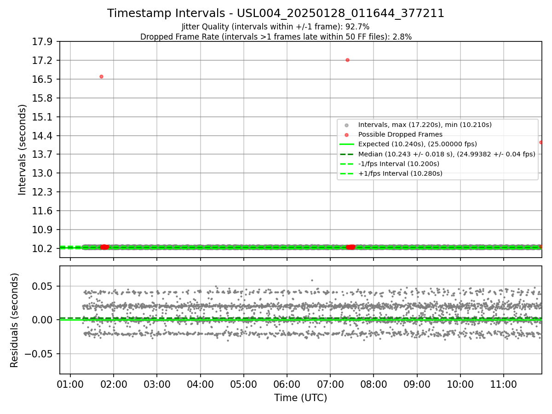Click the plot title 'Timestamp Intervals - USL004_20250128_011644_377211'

pos(276,13)
